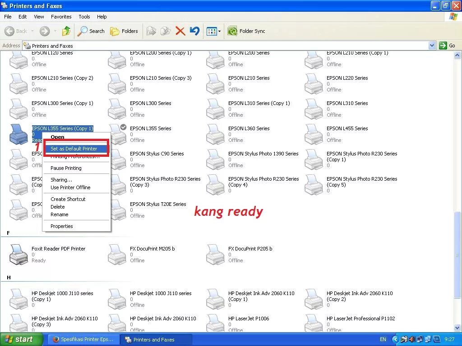Viewport: 462px width, 346px height.
Task: Click the Printers and Faxes taskbar button
Action: (x=156, y=340)
